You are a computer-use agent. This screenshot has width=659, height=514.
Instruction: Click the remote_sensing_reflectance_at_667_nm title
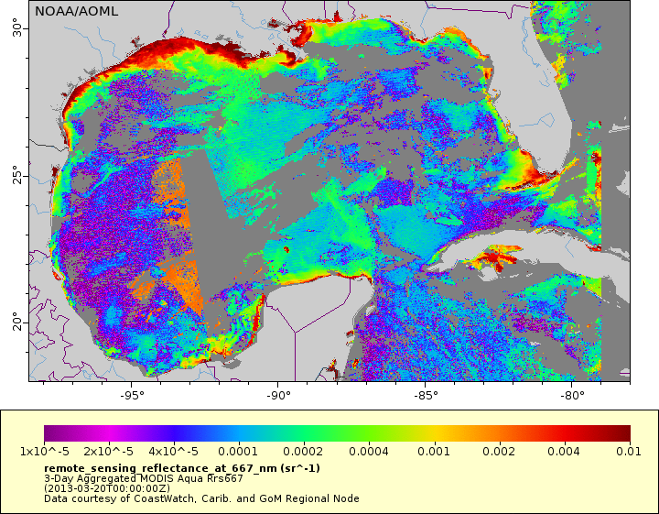[182, 468]
